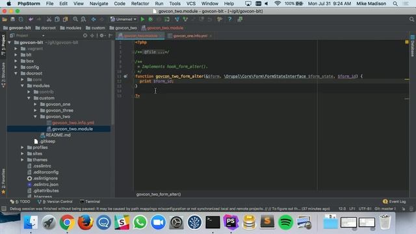Click the Paste toolbar icon
This screenshot has height=234, width=416.
pyautogui.click(x=65, y=19)
